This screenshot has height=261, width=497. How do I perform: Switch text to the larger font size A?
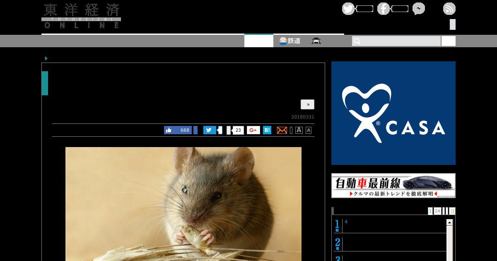pyautogui.click(x=299, y=130)
